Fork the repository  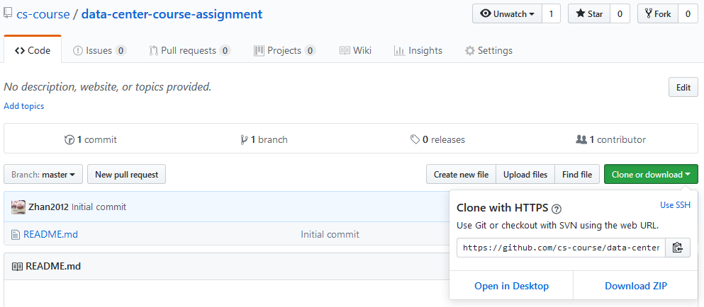(657, 13)
